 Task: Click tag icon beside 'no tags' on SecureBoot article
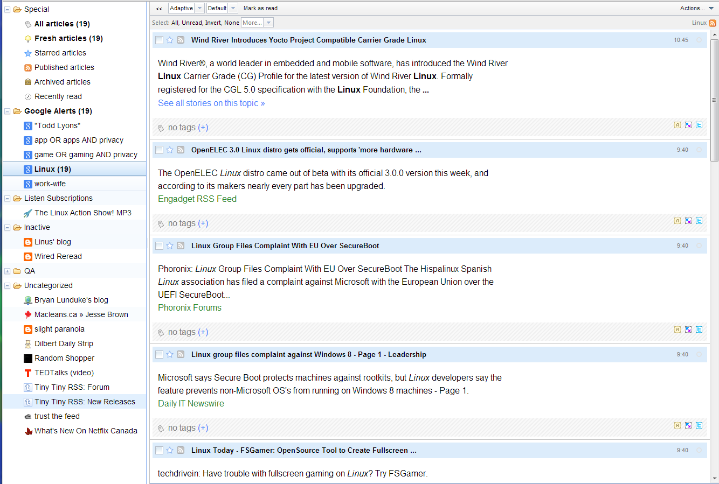(x=160, y=332)
